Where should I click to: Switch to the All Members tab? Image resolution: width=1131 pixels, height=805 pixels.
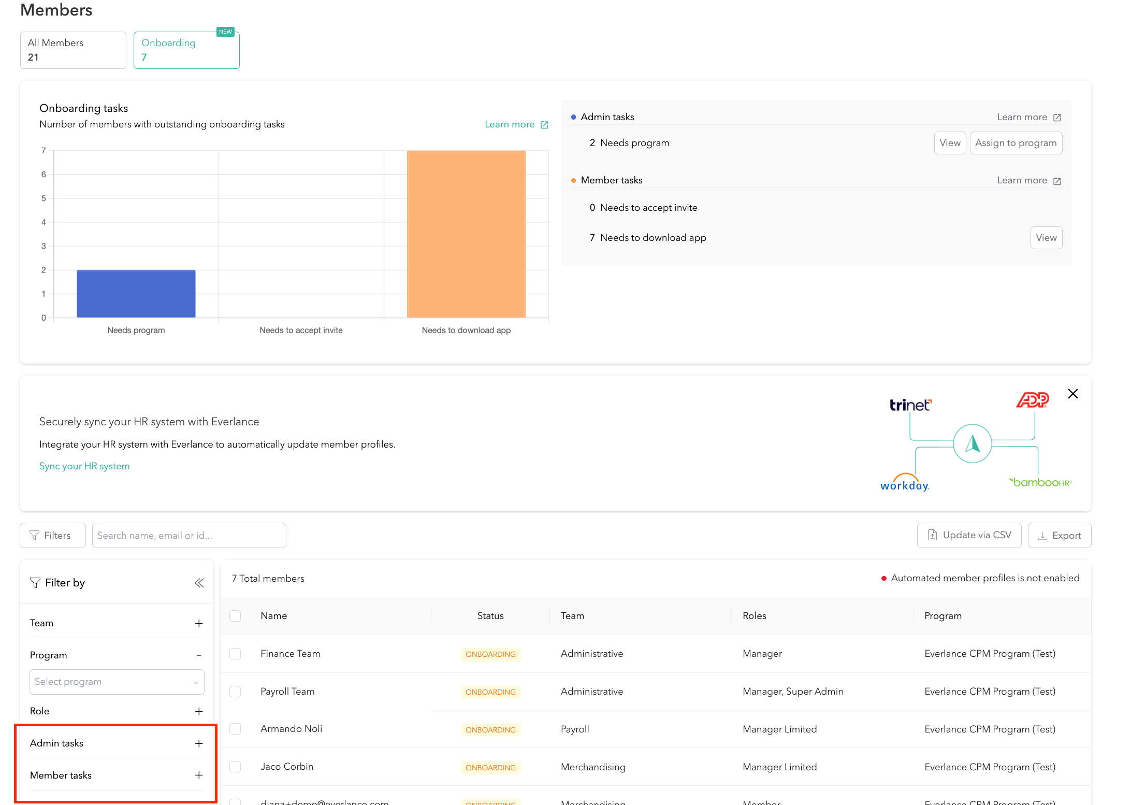click(73, 50)
